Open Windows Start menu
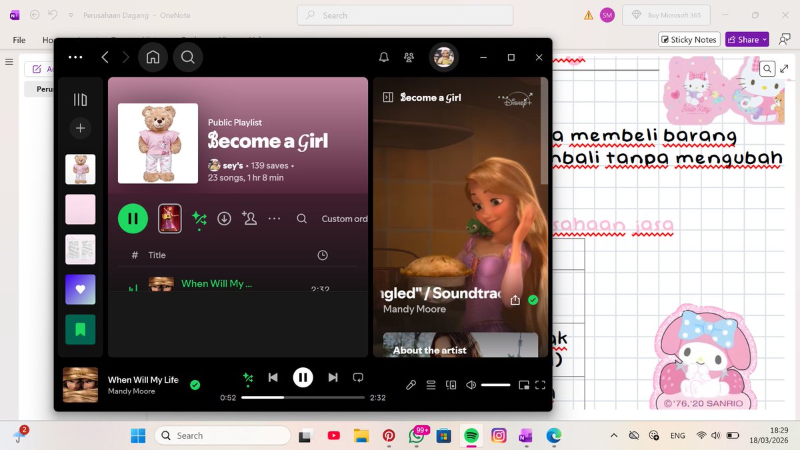The image size is (800, 450). coord(138,435)
